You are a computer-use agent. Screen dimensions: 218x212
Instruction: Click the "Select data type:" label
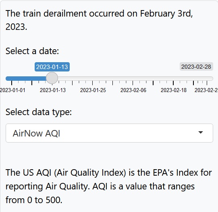(39, 112)
